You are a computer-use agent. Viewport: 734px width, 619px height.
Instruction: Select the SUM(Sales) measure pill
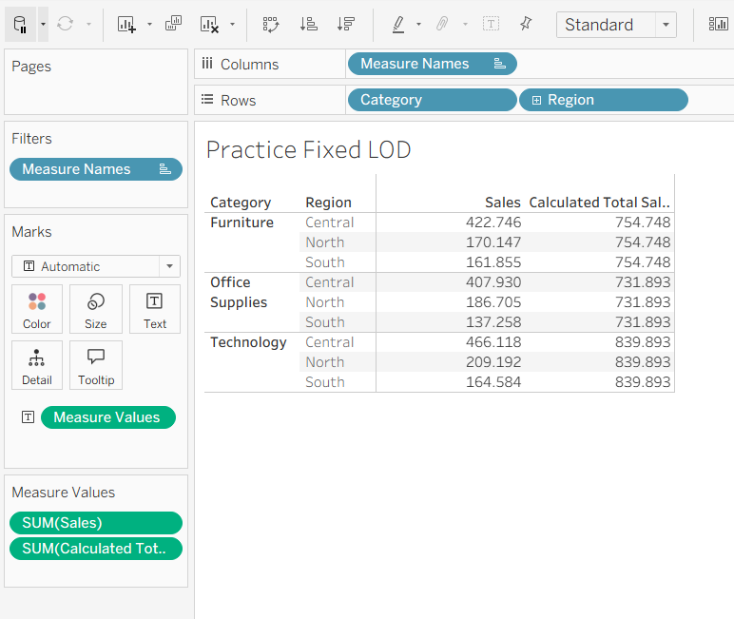point(95,523)
